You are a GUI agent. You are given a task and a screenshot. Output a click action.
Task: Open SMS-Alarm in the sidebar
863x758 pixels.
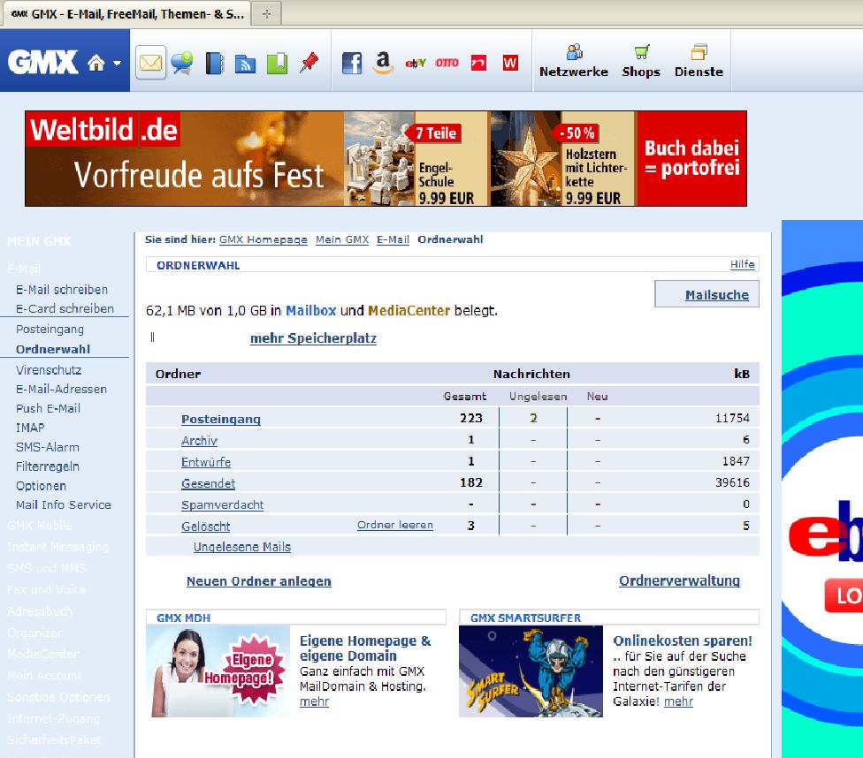48,447
